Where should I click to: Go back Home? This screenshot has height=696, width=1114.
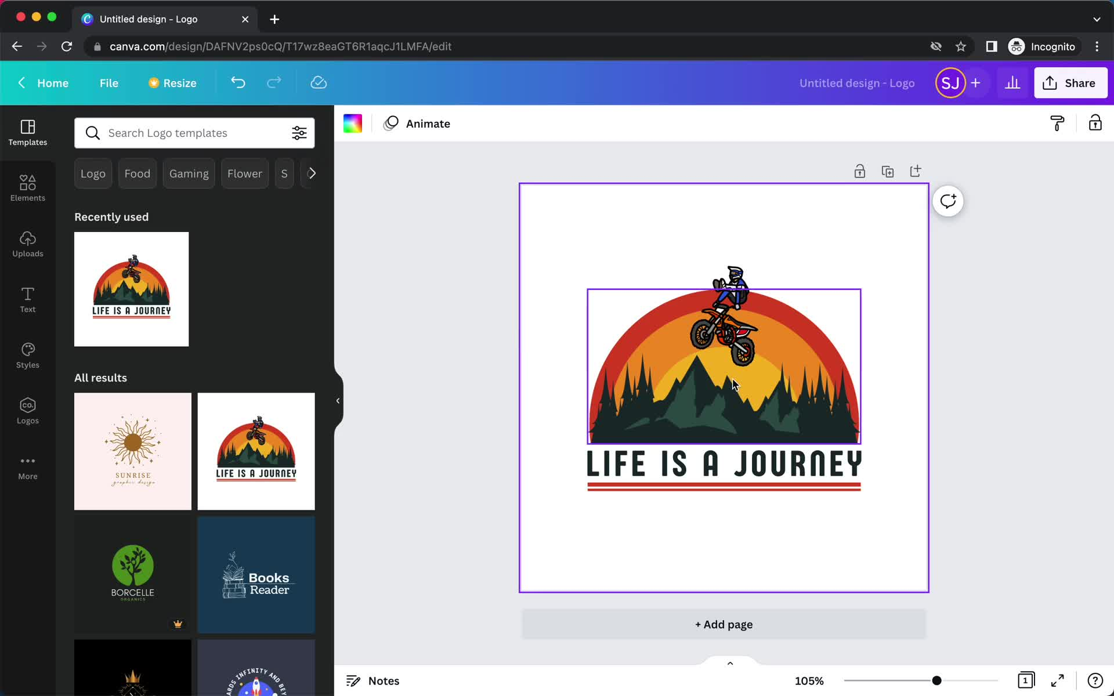[x=43, y=83]
